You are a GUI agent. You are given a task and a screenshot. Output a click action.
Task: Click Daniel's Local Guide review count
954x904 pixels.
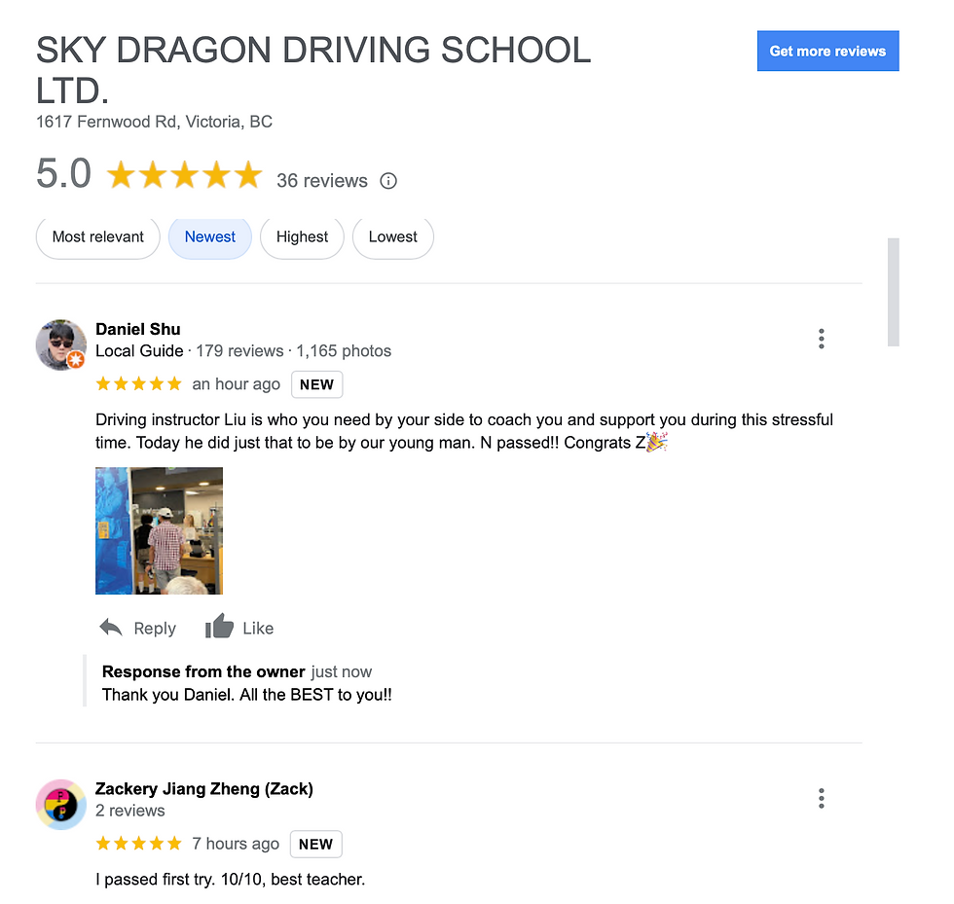(x=239, y=351)
